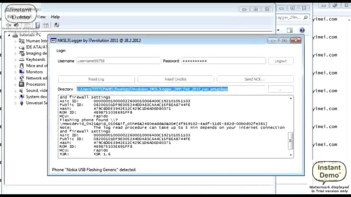Focus the Username input field
Viewport: 351px width, 197px height.
tap(119, 61)
